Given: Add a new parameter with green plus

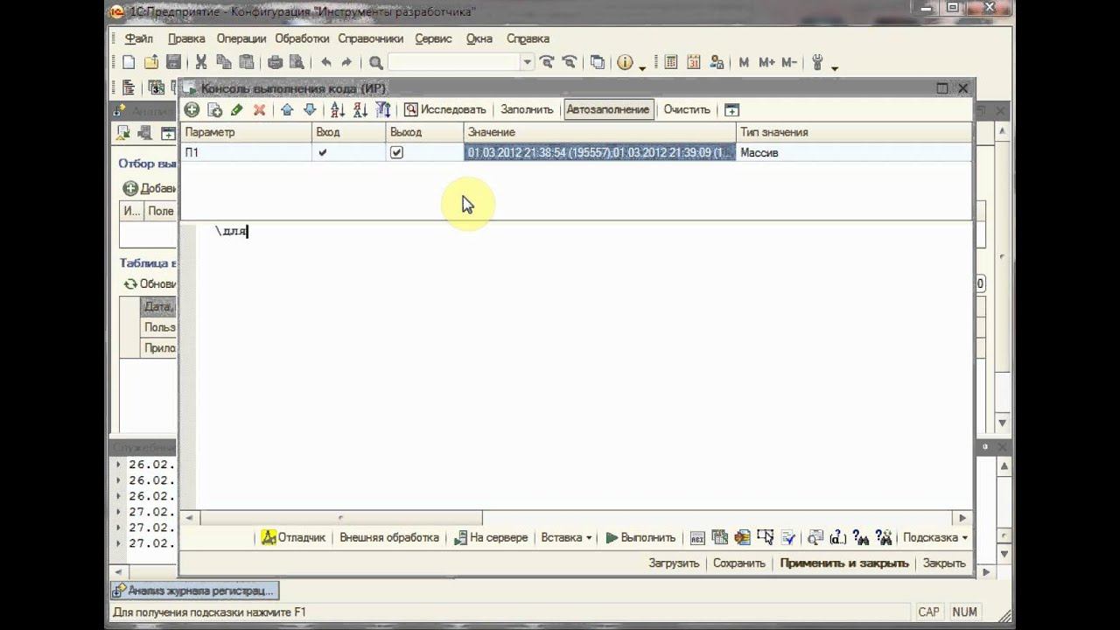Looking at the screenshot, I should 192,109.
